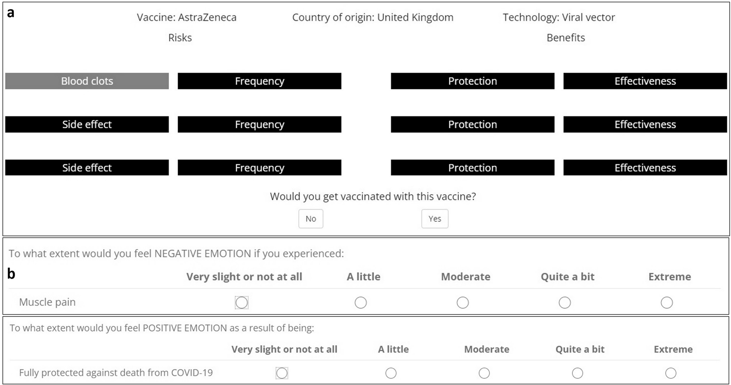This screenshot has width=731, height=385.
Task: Select 'A little' for Muscle pain
Action: [x=361, y=303]
